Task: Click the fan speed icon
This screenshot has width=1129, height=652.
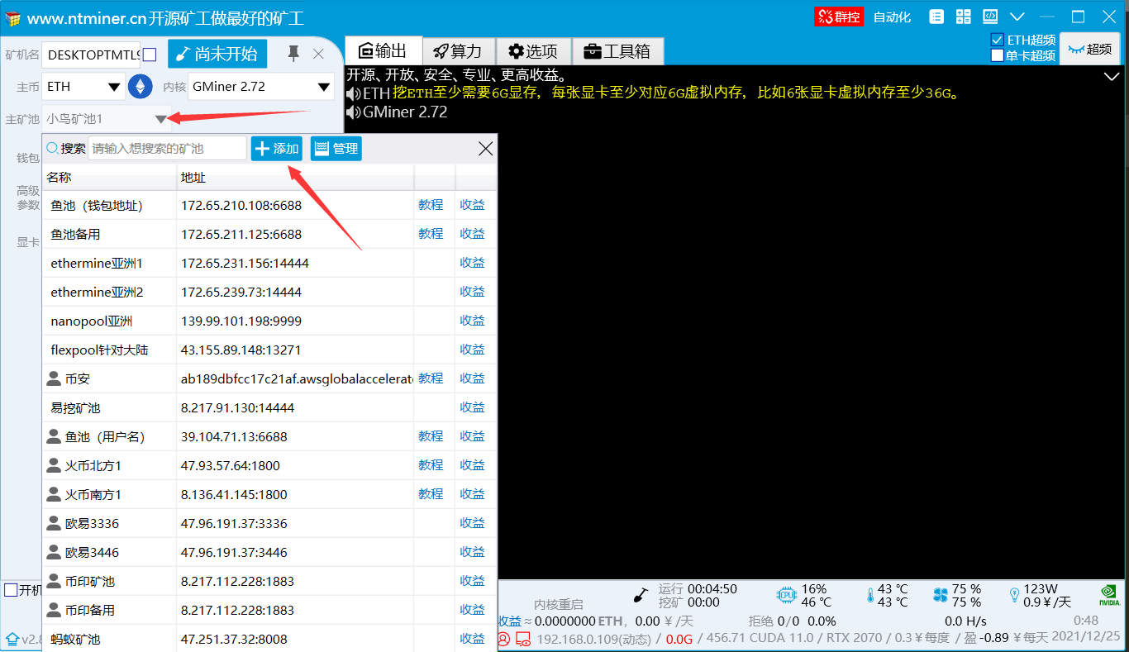Action: pos(940,595)
